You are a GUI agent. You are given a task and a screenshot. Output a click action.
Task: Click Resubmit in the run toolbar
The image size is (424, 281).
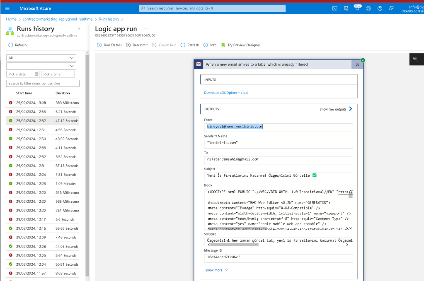[137, 45]
